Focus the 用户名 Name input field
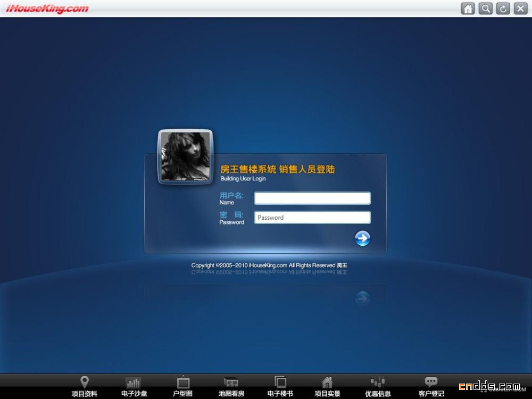The width and height of the screenshot is (532, 399). [312, 198]
